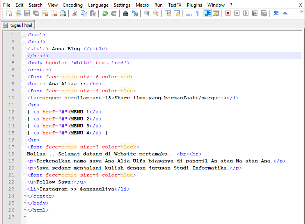Open the Plugins menu
Screen dimensions: 305x224
pyautogui.click(x=194, y=5)
